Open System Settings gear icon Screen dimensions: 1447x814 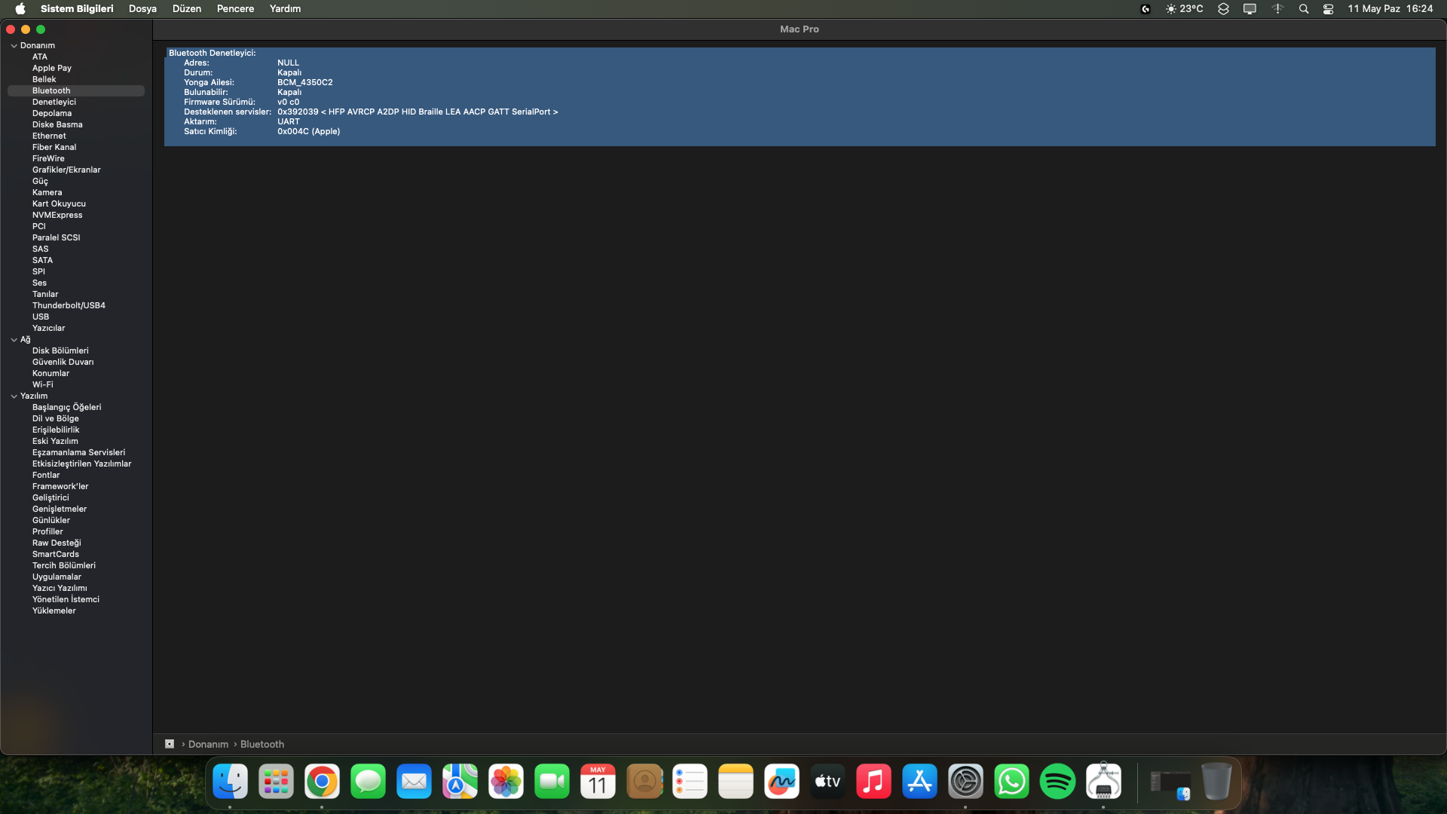coord(965,782)
